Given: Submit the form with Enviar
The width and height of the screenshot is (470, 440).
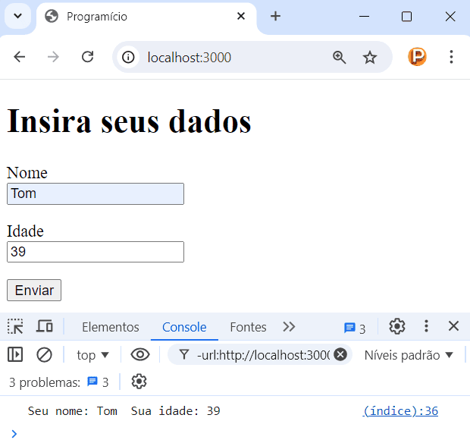Looking at the screenshot, I should click(34, 291).
